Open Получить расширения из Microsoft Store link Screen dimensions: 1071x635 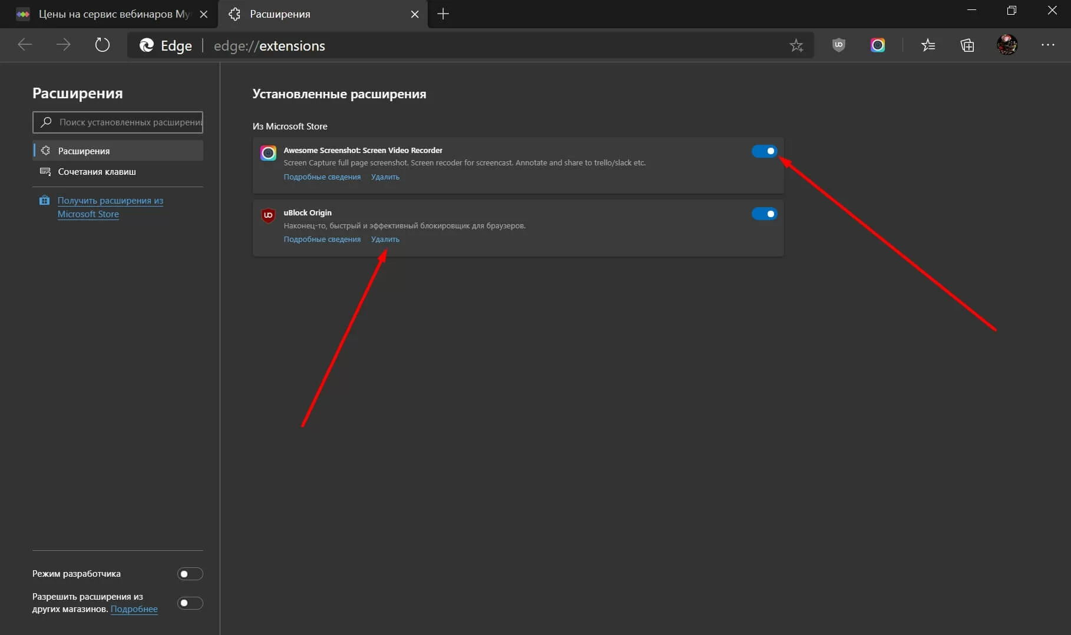click(110, 207)
